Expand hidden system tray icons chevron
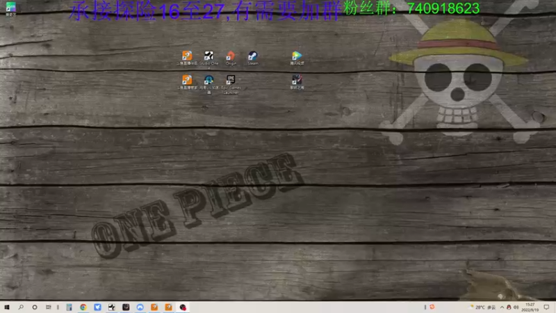The width and height of the screenshot is (556, 313). pyautogui.click(x=502, y=307)
